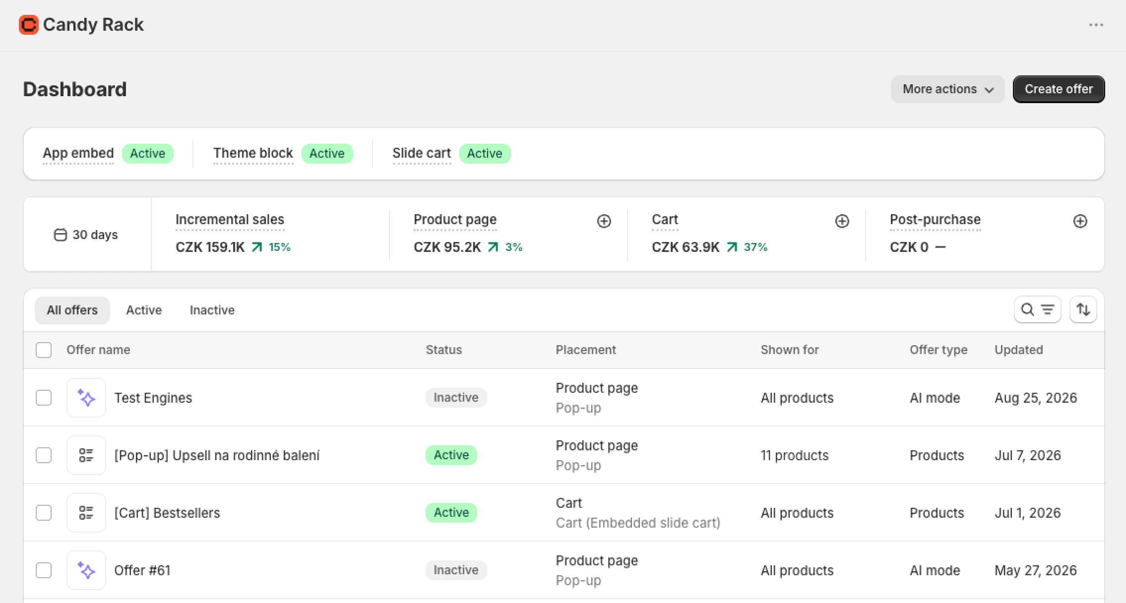
Task: Click the Cart 37% trend arrow
Action: [x=732, y=247]
